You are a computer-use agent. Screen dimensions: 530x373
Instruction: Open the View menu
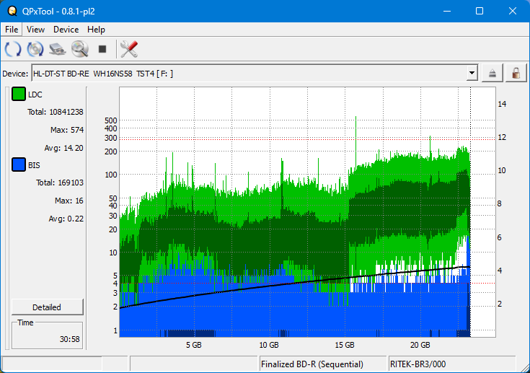tap(35, 30)
